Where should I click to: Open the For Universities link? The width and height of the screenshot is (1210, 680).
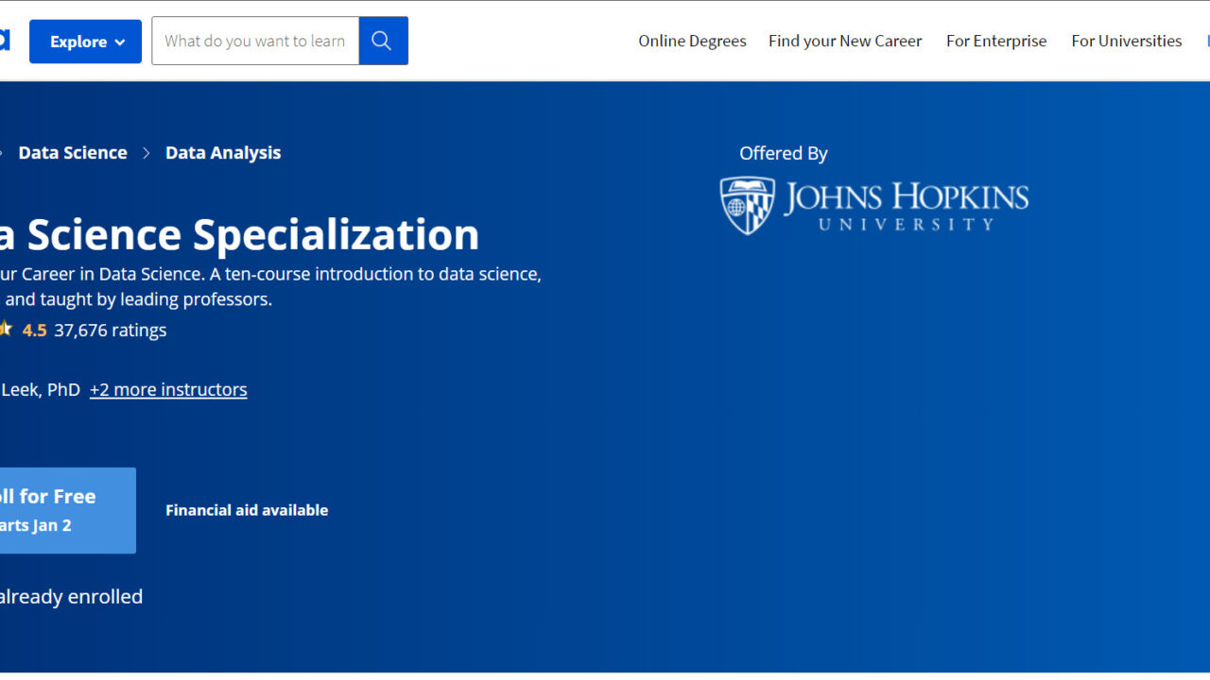click(x=1126, y=41)
